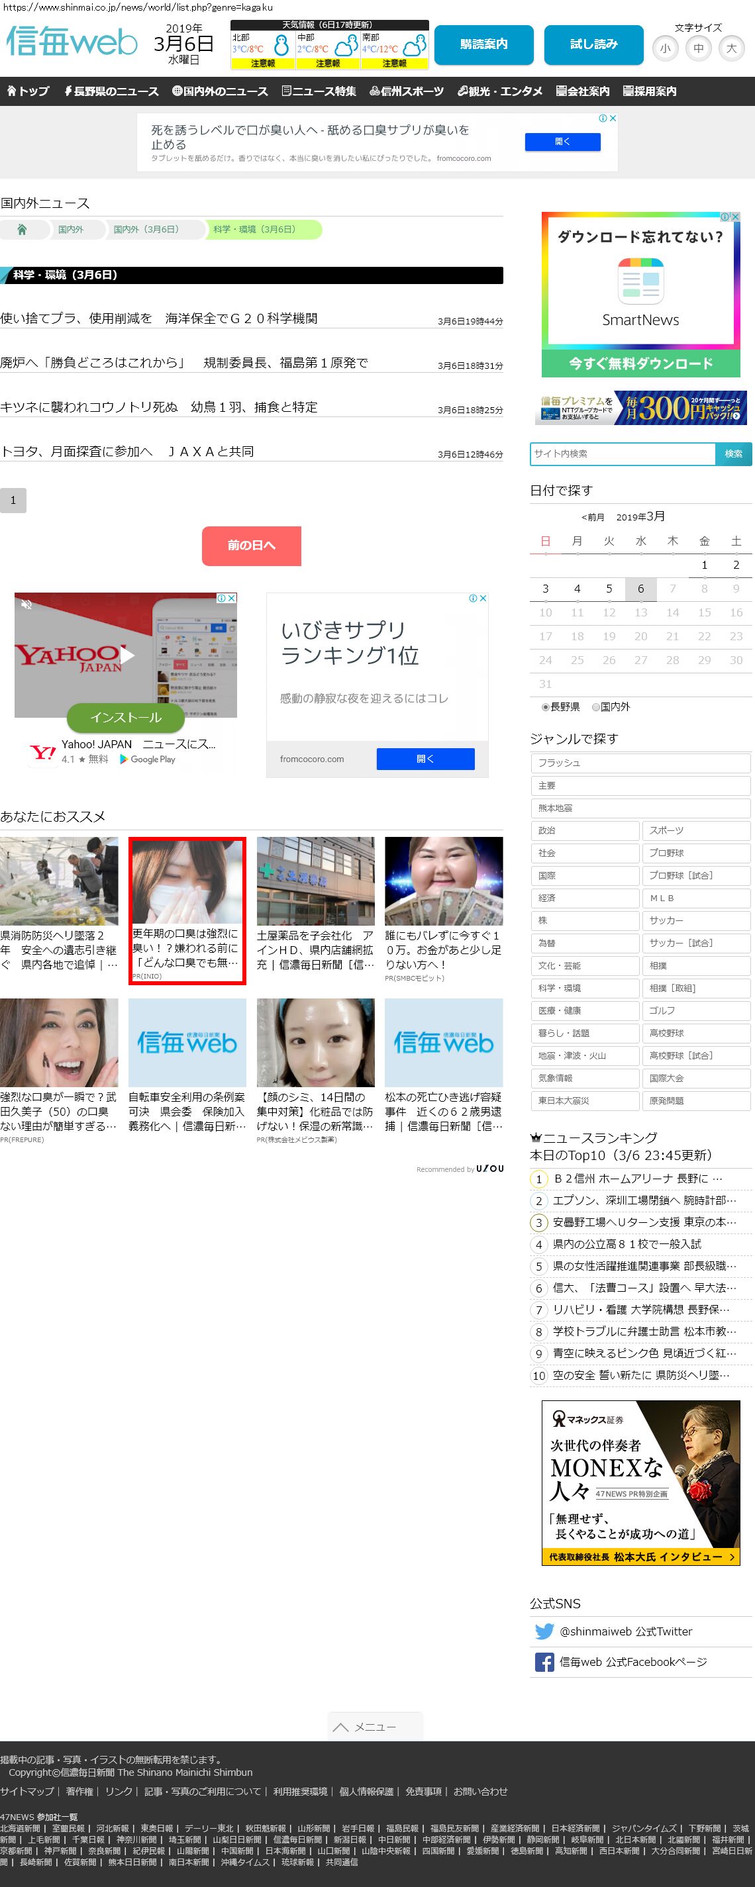
Task: Expand the メニュー chevron at page bottom
Action: tap(374, 1727)
